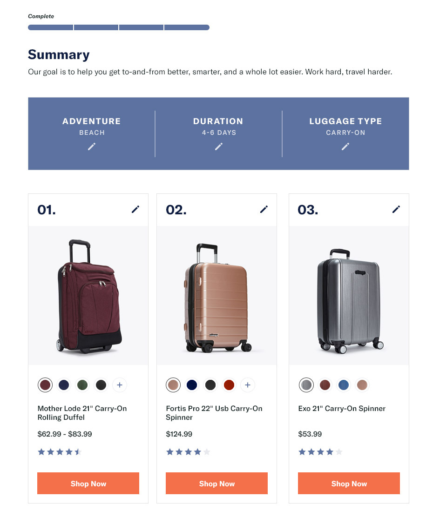Click the edit pencil on card 01
This screenshot has height=530, width=433.
[135, 210]
